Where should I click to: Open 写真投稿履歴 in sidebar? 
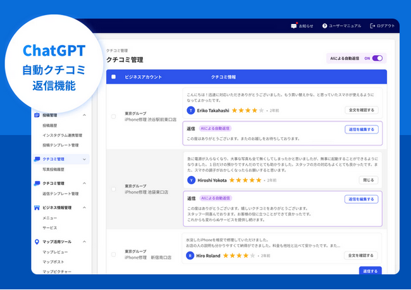tap(54, 169)
